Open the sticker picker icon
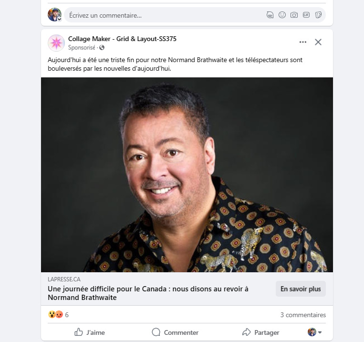Image resolution: width=364 pixels, height=342 pixels. (x=318, y=15)
